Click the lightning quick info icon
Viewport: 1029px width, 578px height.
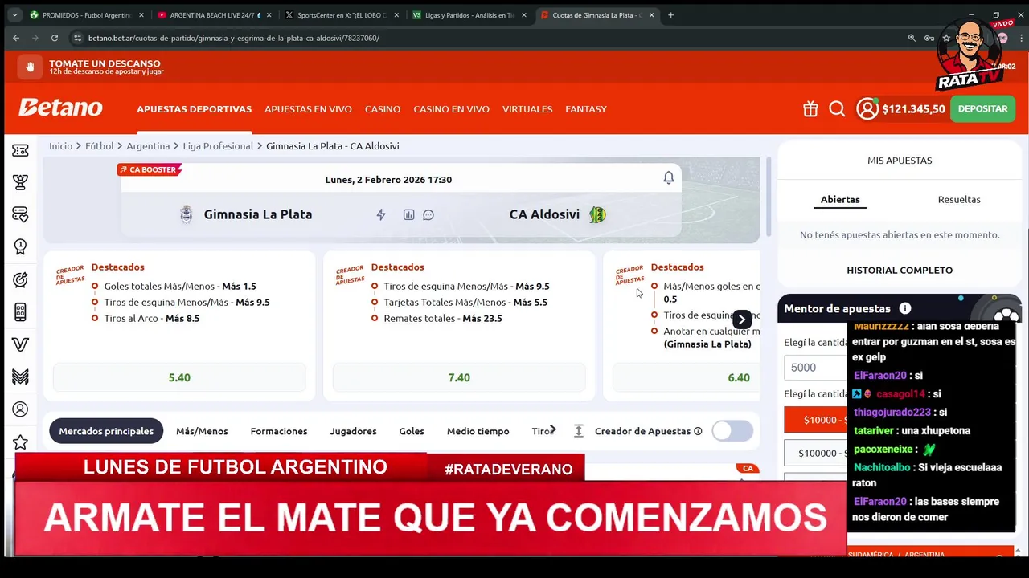[381, 215]
